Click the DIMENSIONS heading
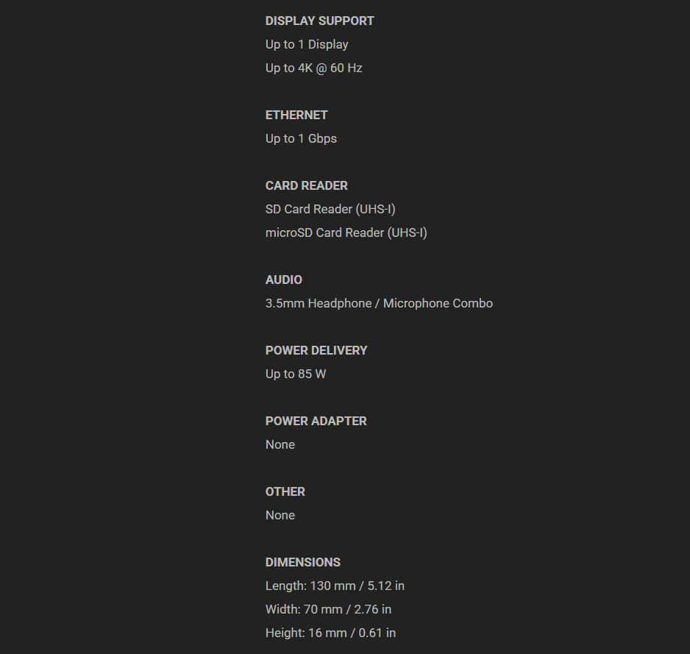 303,562
